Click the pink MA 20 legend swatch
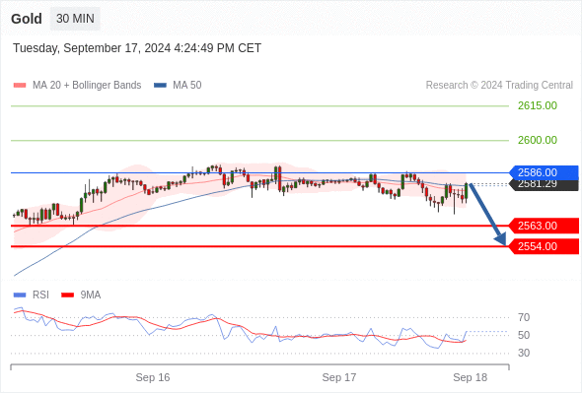The image size is (582, 394). click(x=20, y=86)
